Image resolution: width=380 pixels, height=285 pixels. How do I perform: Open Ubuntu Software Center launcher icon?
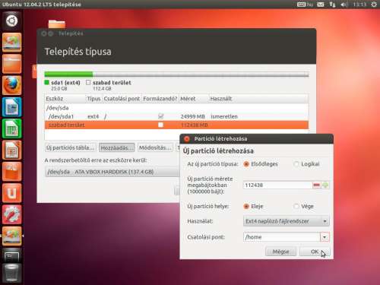[x=11, y=172]
